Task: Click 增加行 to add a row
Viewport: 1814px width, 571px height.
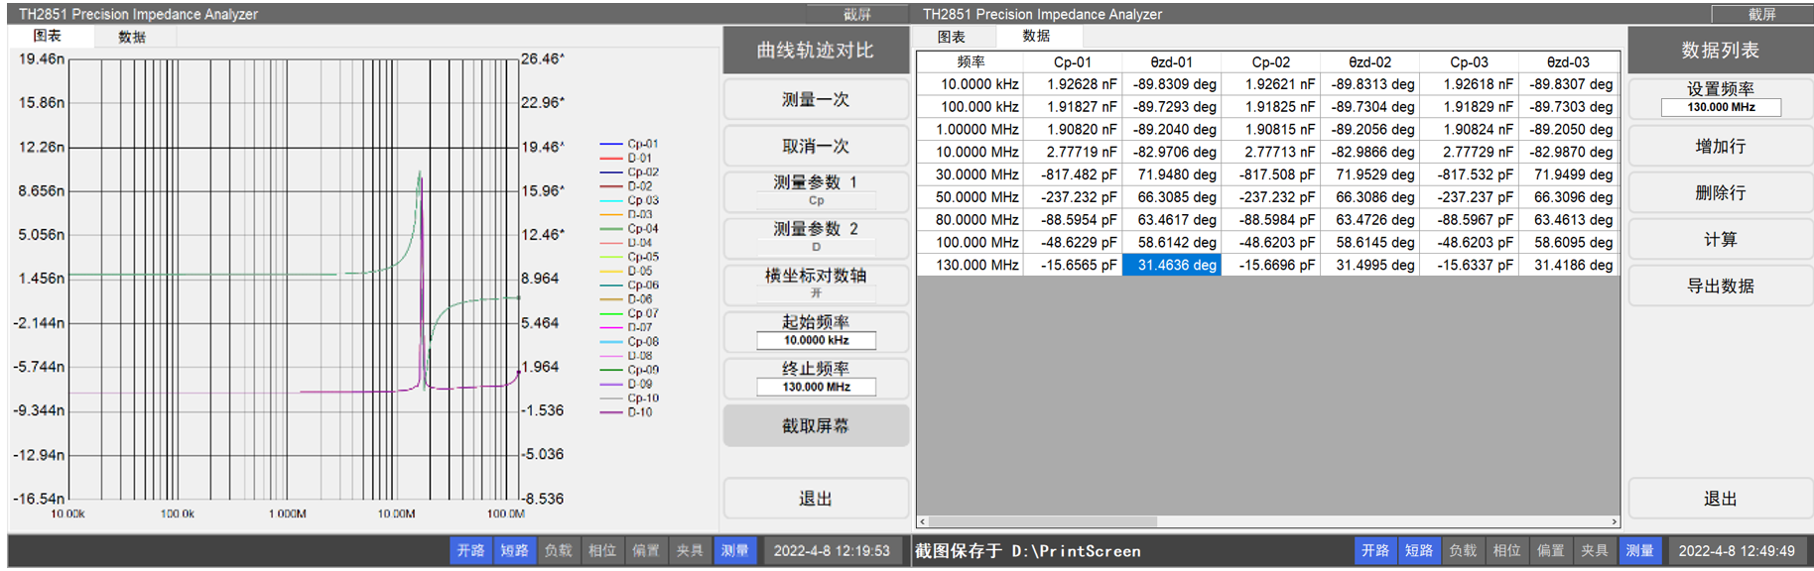Action: click(x=1720, y=147)
